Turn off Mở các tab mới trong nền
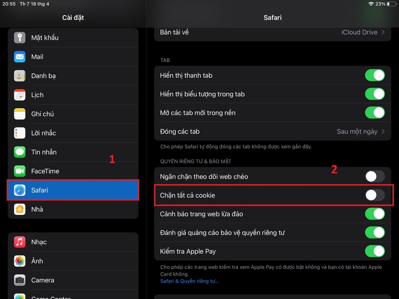Image resolution: width=399 pixels, height=299 pixels. (375, 113)
